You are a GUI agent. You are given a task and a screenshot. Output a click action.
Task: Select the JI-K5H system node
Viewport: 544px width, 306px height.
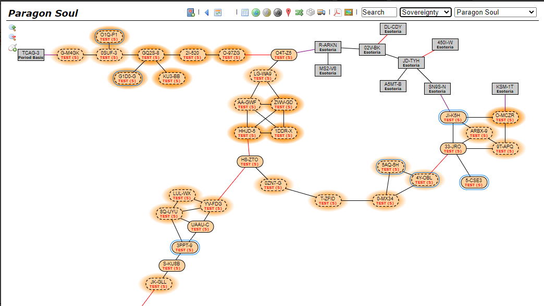tap(453, 117)
